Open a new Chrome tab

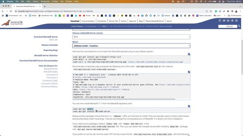point(45,6)
